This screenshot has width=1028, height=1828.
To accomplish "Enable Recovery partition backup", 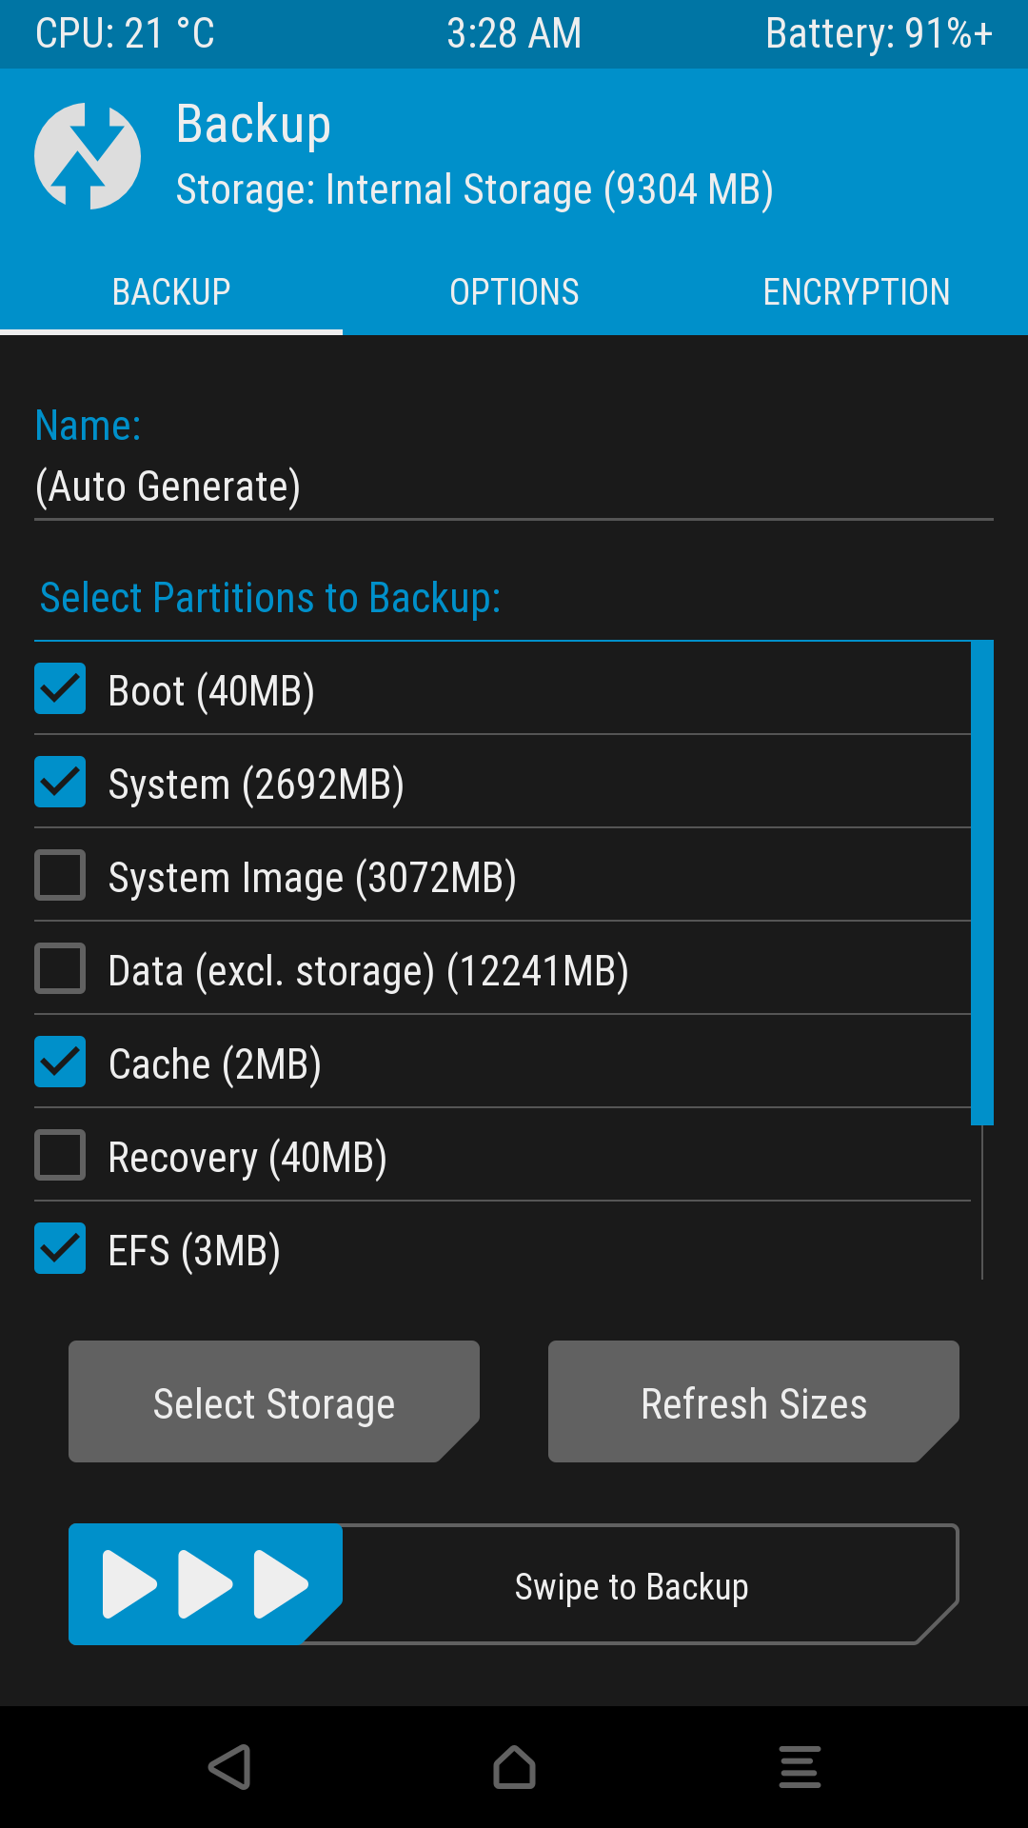I will [60, 1155].
